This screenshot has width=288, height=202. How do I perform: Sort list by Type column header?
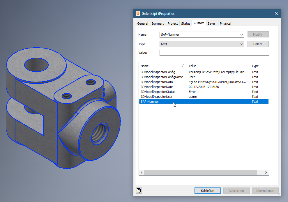(259, 66)
